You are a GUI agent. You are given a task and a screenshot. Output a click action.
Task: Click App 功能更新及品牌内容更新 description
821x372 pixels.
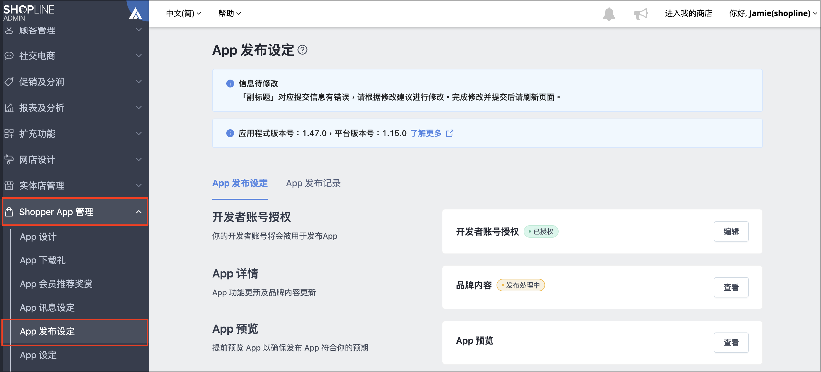pyautogui.click(x=264, y=293)
